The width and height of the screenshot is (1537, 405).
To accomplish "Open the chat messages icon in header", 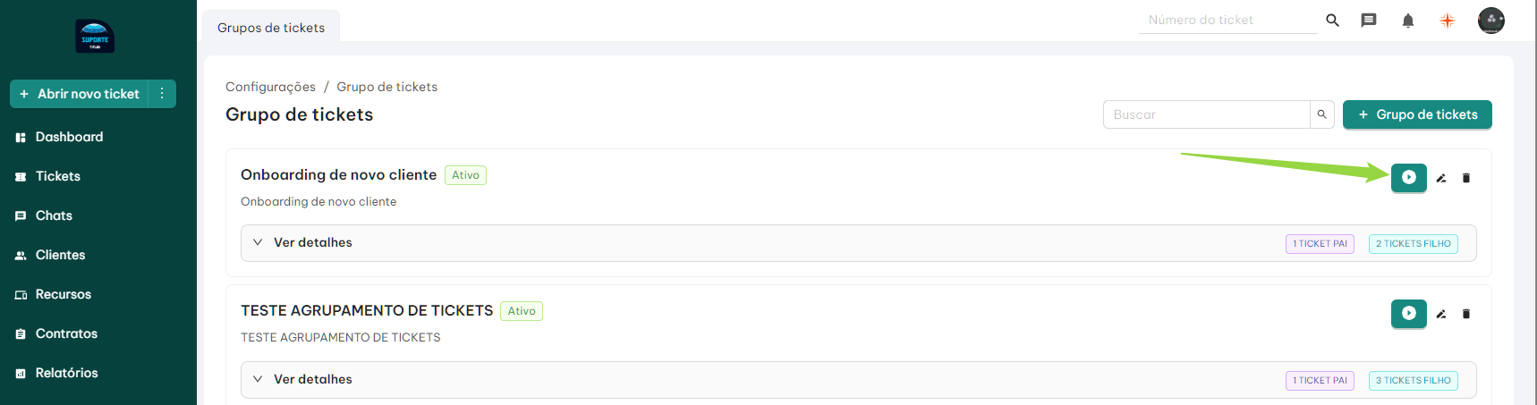I will [1369, 21].
